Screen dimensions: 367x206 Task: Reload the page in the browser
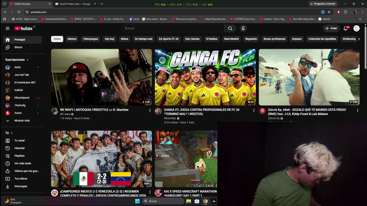(19, 12)
